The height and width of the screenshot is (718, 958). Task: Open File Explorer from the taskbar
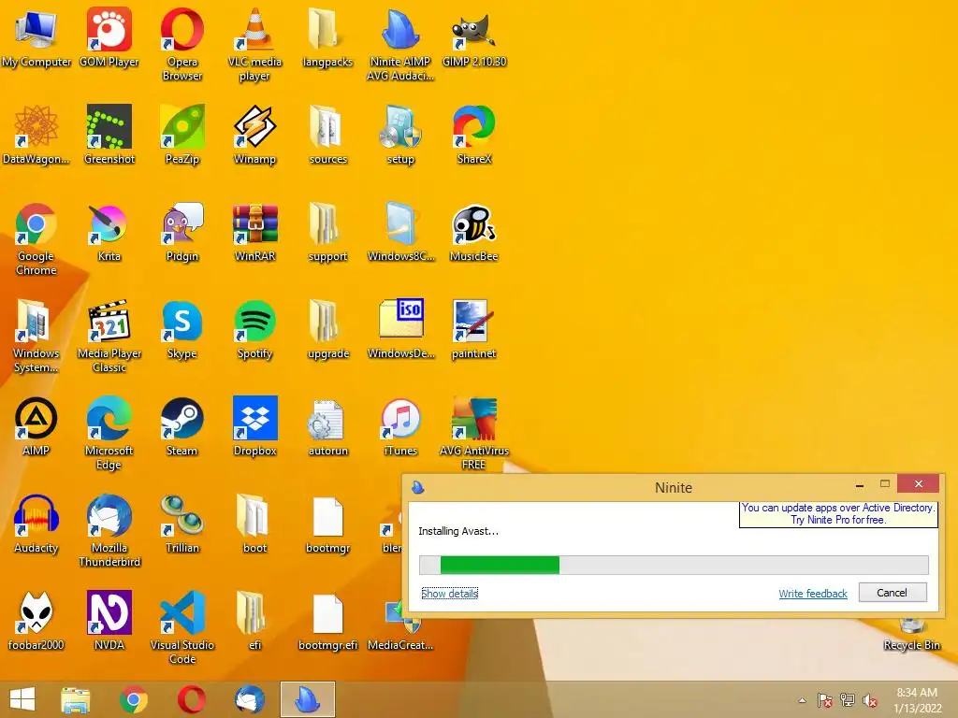76,699
